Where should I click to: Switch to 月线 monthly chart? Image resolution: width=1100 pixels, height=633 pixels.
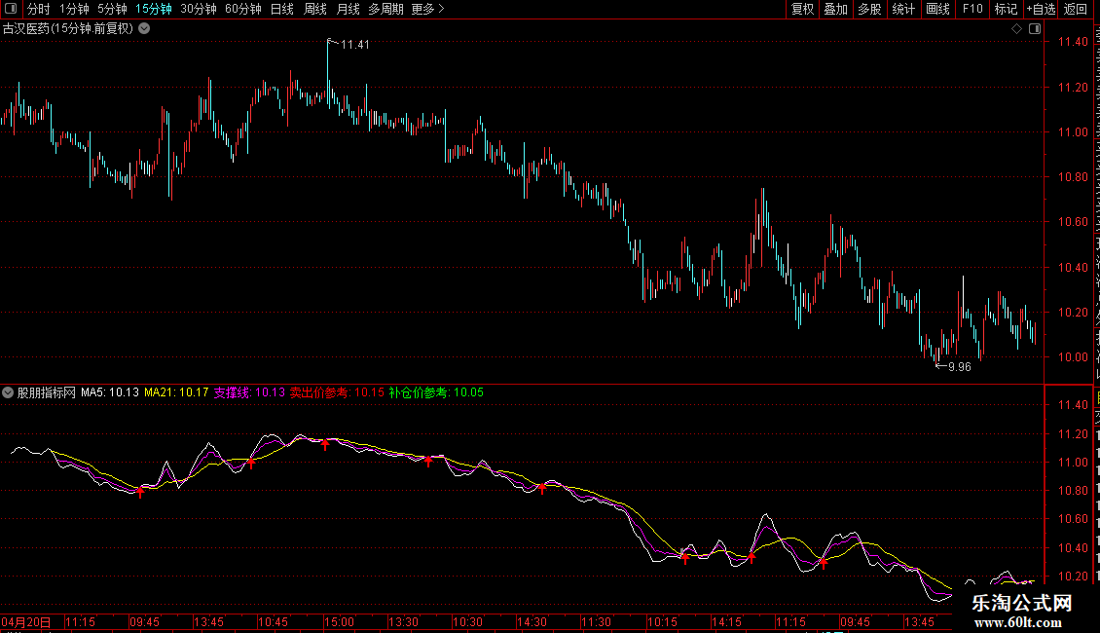[348, 9]
